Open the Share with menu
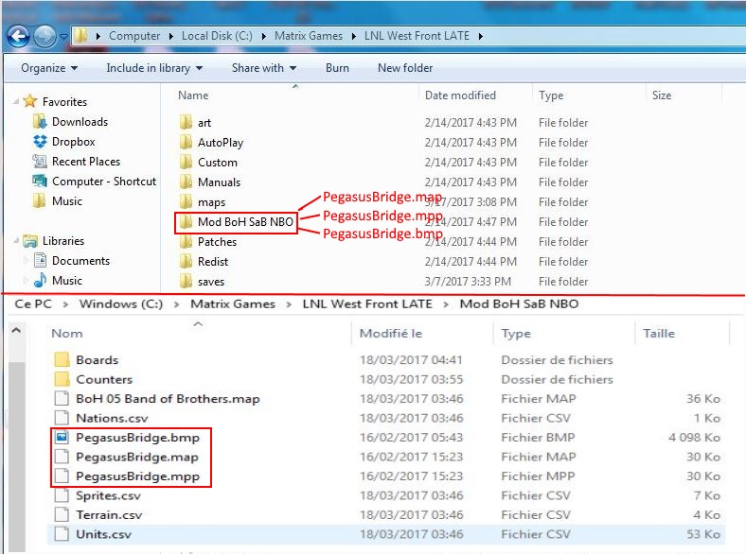The image size is (746, 554). (263, 68)
